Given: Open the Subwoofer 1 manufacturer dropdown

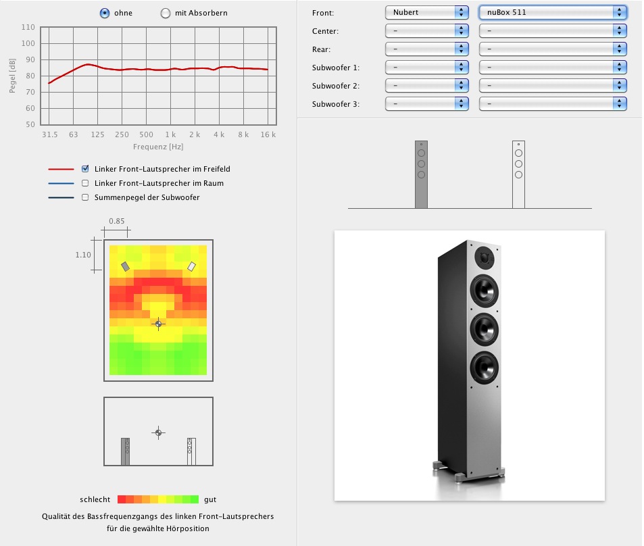Looking at the screenshot, I should click(426, 67).
